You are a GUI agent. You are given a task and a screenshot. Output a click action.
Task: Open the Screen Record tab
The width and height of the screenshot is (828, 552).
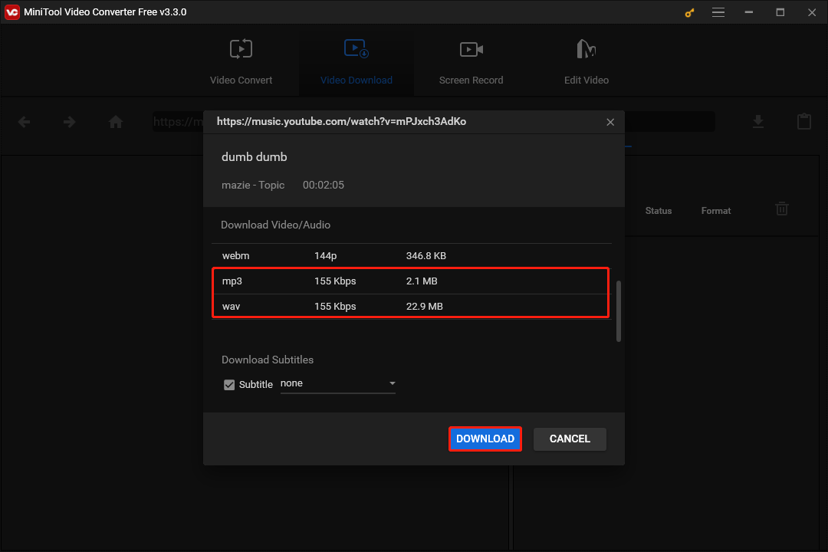(x=471, y=61)
